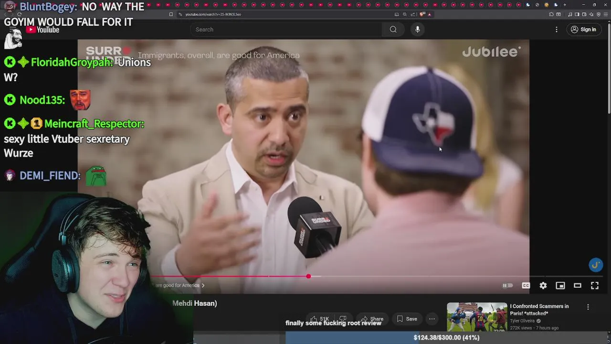Click the zoom magnifier in address bar
Screen dimensions: 611x344
(x=405, y=14)
